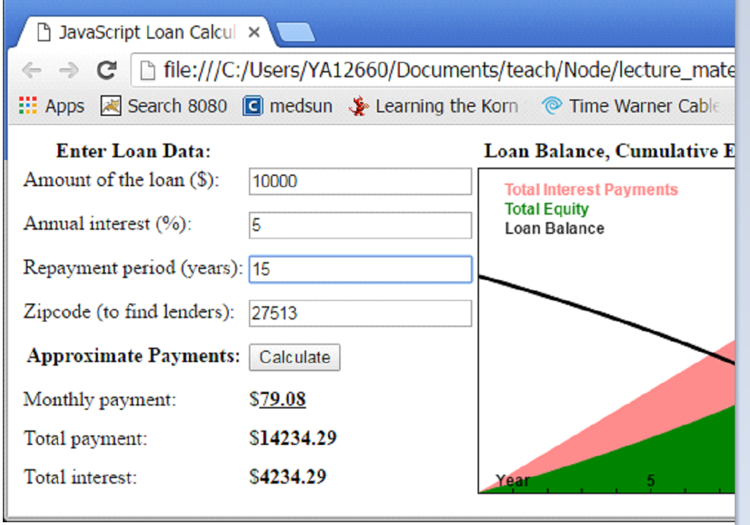Image resolution: width=750 pixels, height=525 pixels.
Task: Click the new tab area next to current tab
Action: point(296,32)
